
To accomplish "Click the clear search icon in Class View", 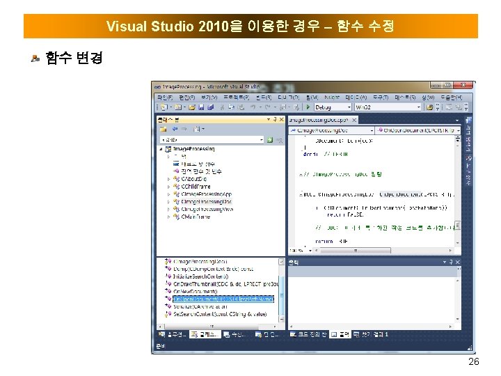I will tap(279, 140).
